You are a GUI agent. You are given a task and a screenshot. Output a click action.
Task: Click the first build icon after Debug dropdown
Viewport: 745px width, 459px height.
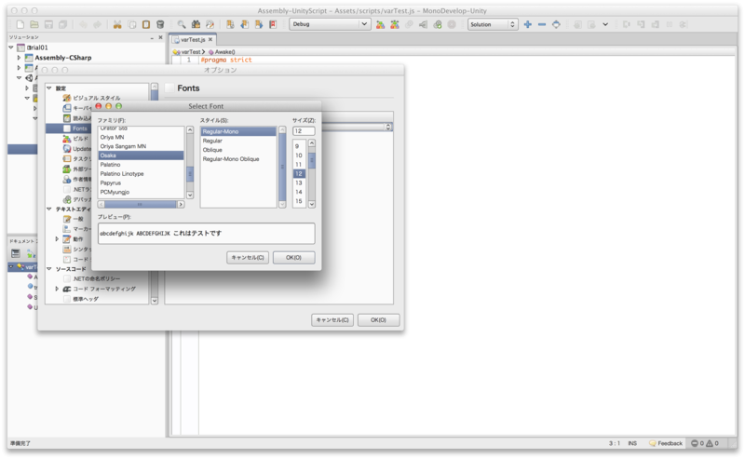point(380,24)
